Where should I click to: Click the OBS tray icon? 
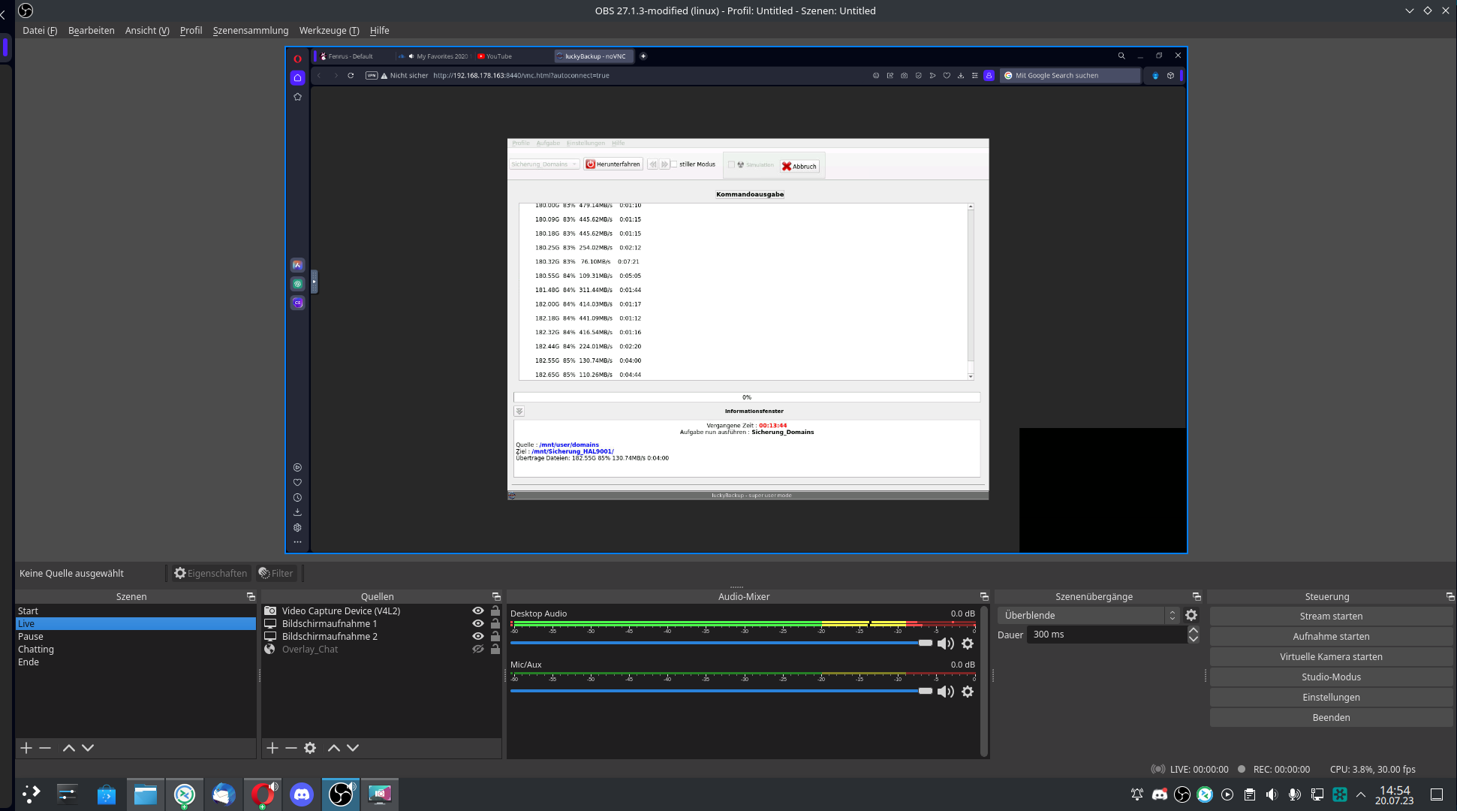(1182, 794)
